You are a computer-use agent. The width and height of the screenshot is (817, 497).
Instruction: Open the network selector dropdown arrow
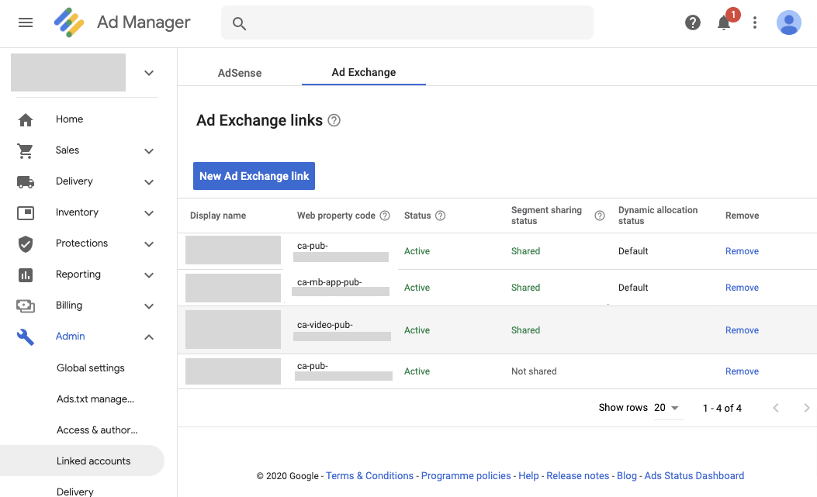pyautogui.click(x=149, y=73)
